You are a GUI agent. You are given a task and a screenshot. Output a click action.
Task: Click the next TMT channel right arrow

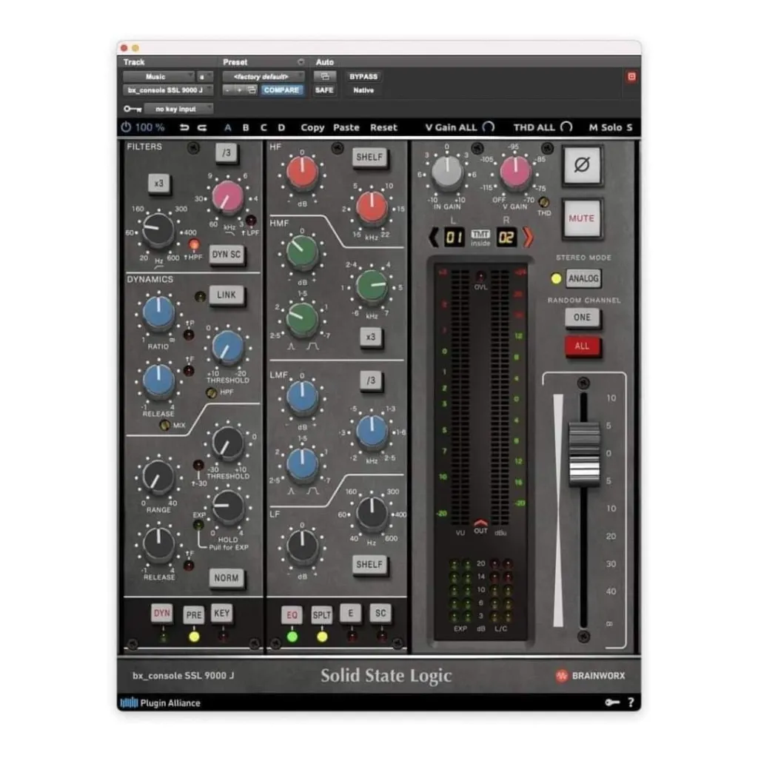click(528, 238)
